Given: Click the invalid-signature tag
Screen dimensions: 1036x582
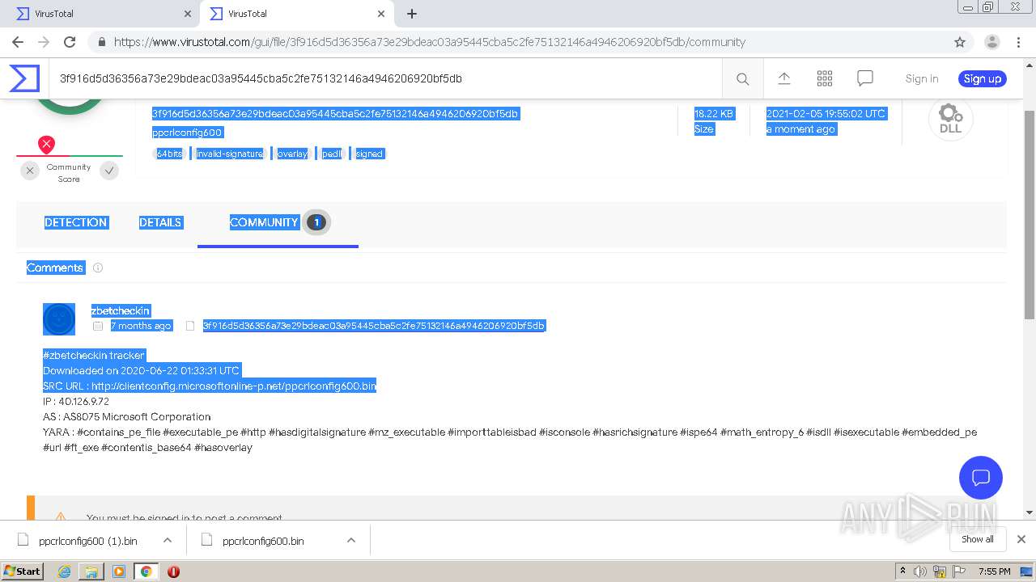Looking at the screenshot, I should tap(230, 154).
